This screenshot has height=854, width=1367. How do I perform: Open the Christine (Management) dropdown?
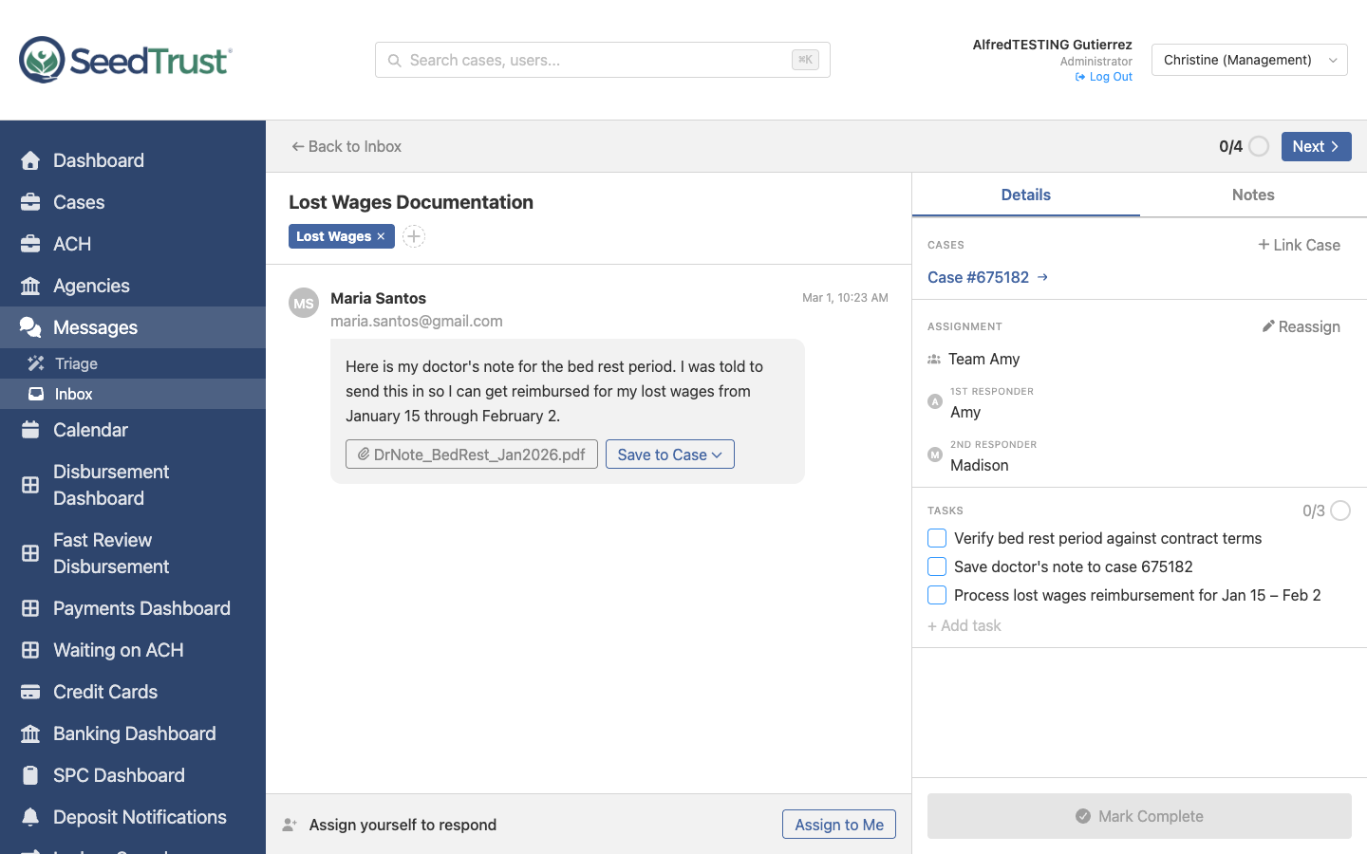[1248, 60]
